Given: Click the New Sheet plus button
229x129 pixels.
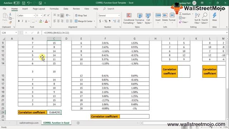Looking at the screenshot, I should 78,123.
